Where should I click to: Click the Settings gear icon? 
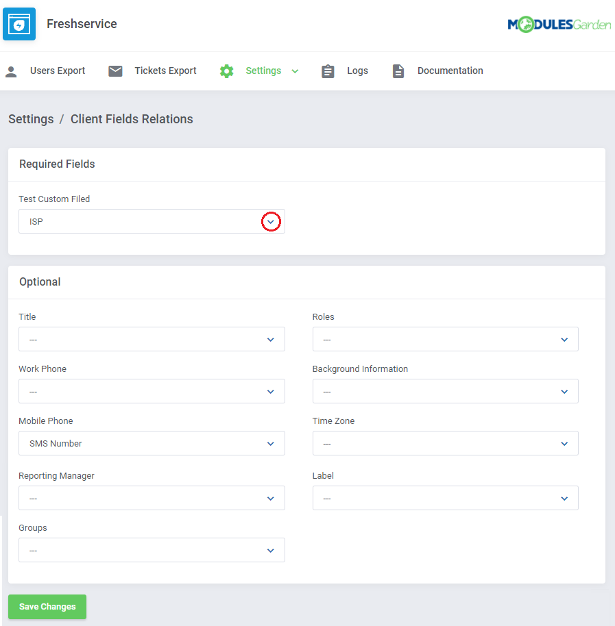[226, 71]
